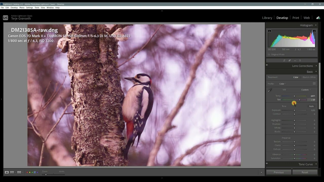This screenshot has height=182, width=324.
Task: Collapse the Tone Curve panel triangle
Action: click(316, 164)
